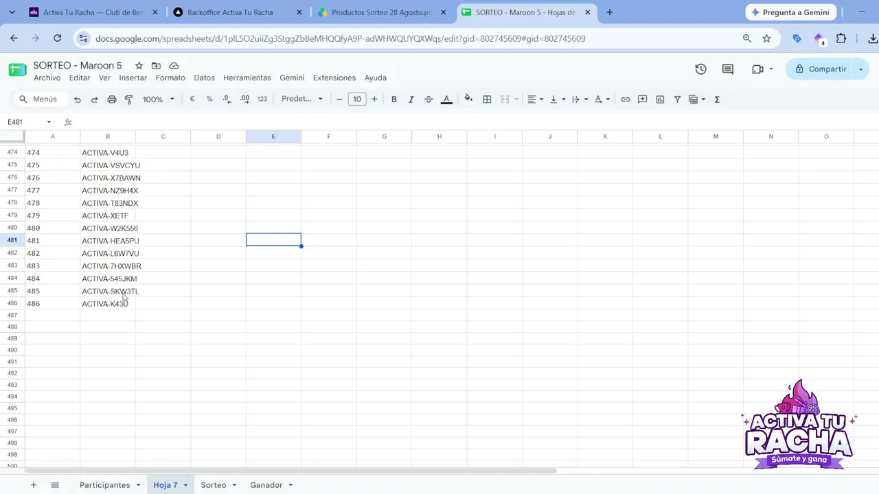Open the Datos menu
Screen dimensions: 879x494
[x=204, y=78]
